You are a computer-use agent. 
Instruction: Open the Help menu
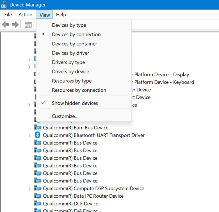[61, 15]
